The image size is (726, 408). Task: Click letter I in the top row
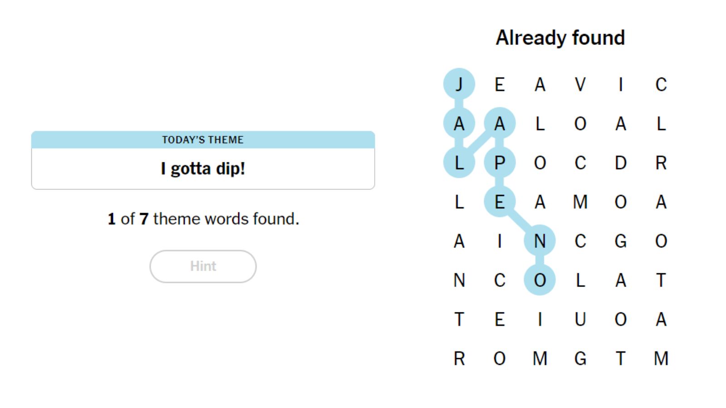tap(621, 84)
